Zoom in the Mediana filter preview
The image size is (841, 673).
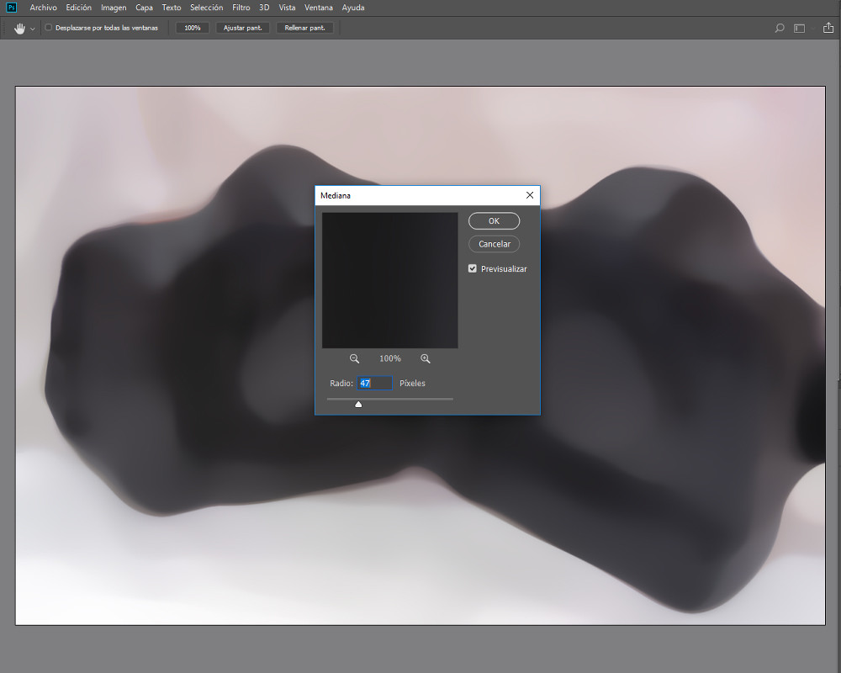426,358
